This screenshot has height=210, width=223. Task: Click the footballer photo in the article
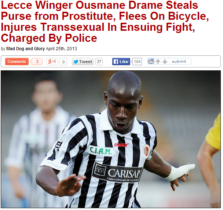[x=111, y=139]
